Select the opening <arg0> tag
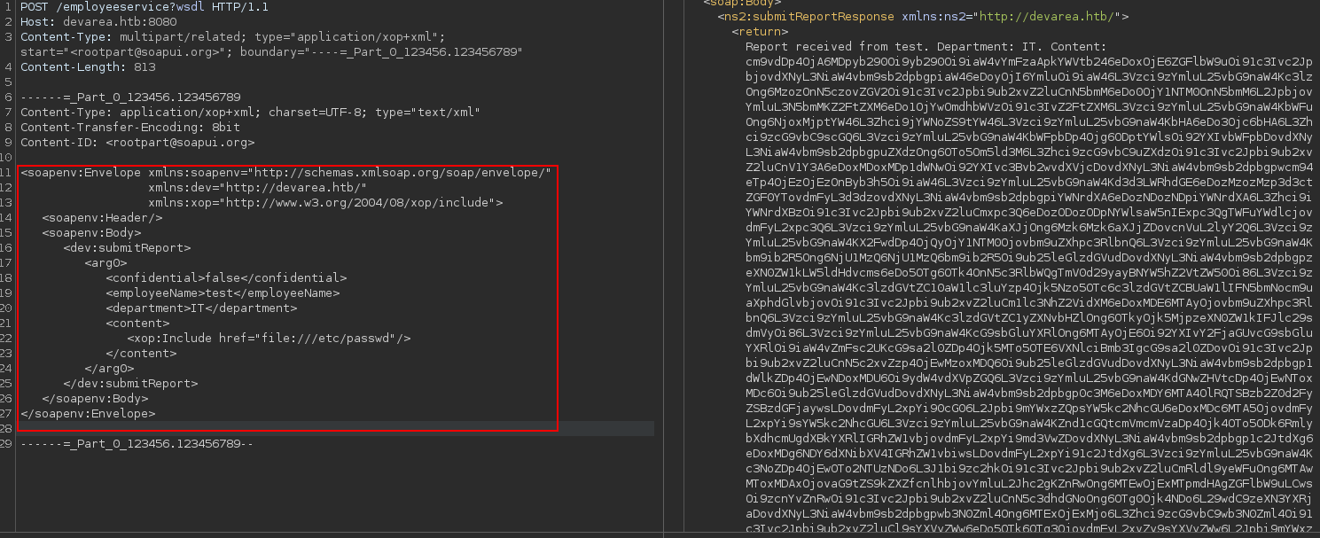This screenshot has width=1320, height=538. click(105, 262)
